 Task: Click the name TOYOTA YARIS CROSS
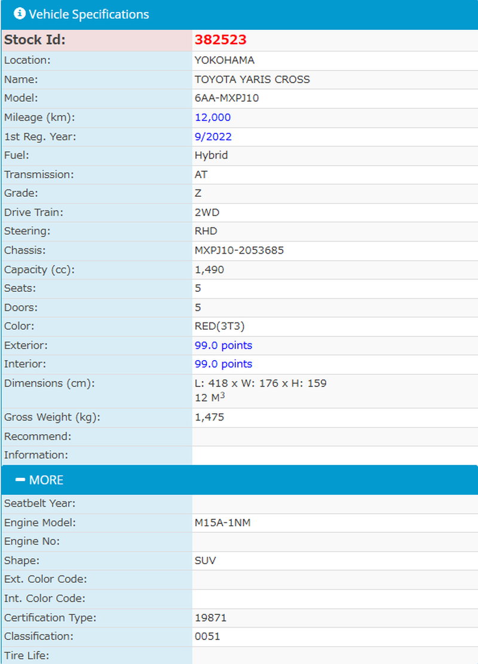coord(252,80)
